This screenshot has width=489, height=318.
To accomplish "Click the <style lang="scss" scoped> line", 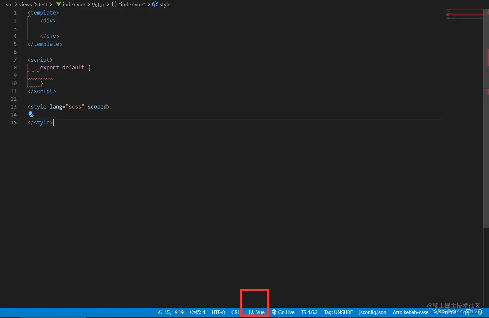I will (69, 107).
